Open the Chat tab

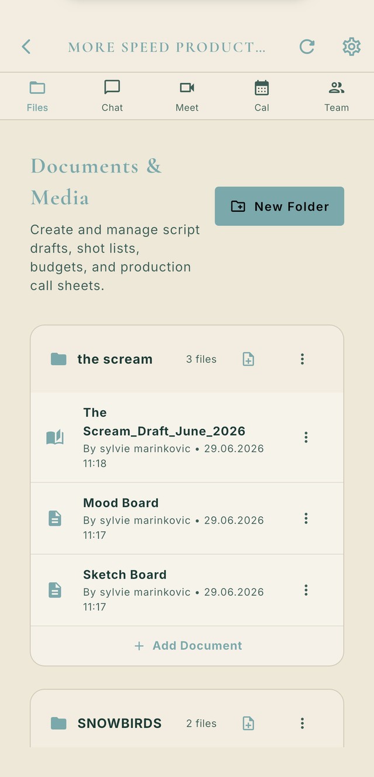click(x=112, y=97)
